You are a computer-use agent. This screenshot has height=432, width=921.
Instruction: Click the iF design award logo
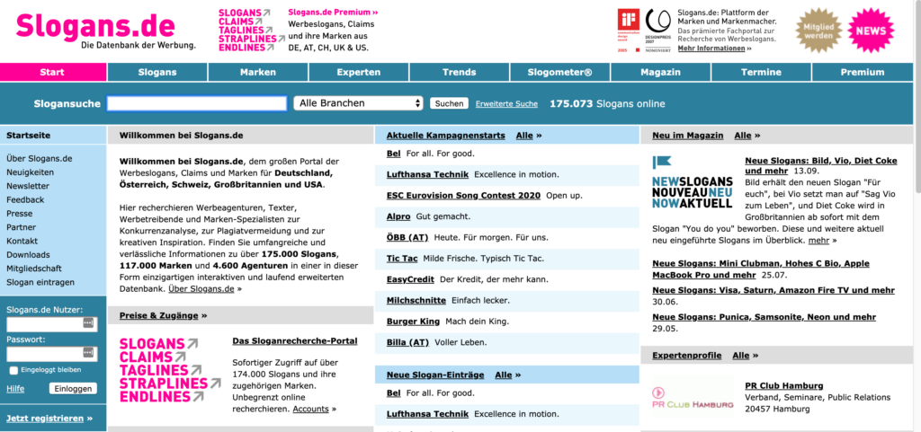click(627, 31)
